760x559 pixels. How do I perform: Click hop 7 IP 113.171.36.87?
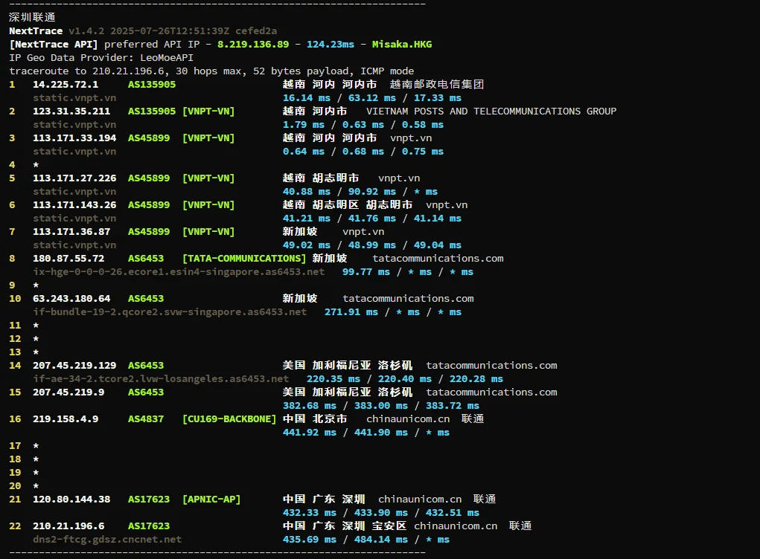click(x=71, y=232)
